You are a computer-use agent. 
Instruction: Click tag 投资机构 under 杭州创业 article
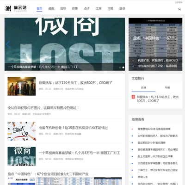click(70, 134)
